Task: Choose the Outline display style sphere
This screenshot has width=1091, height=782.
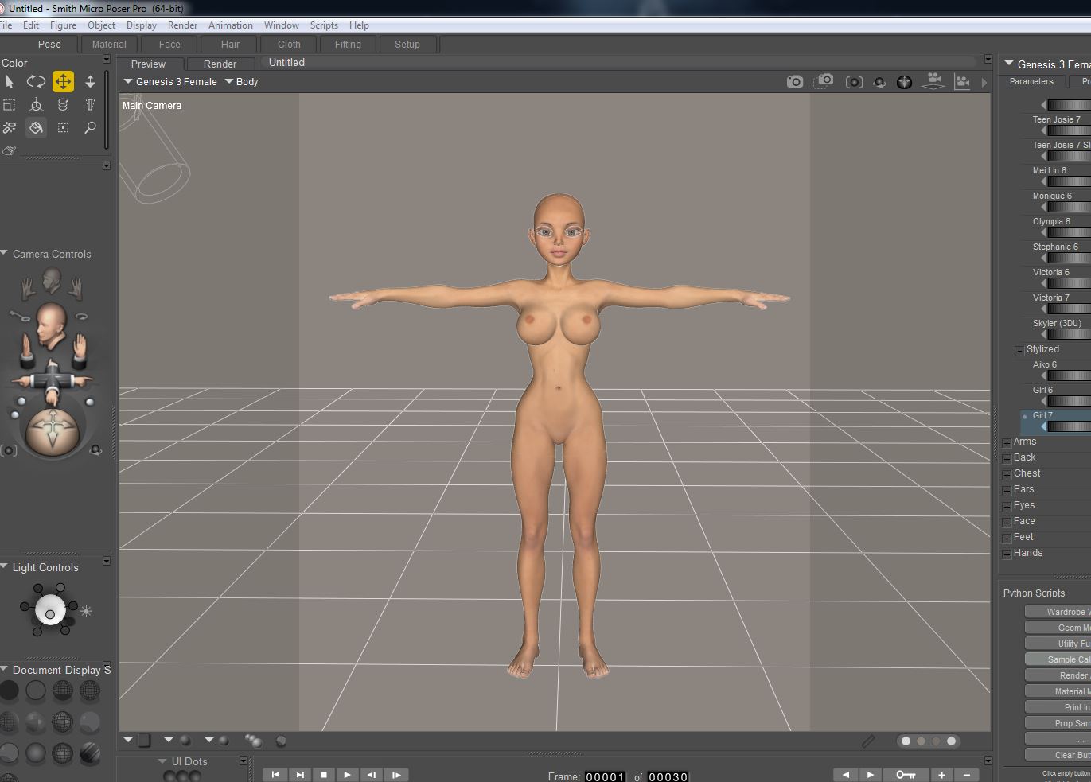Action: 36,691
